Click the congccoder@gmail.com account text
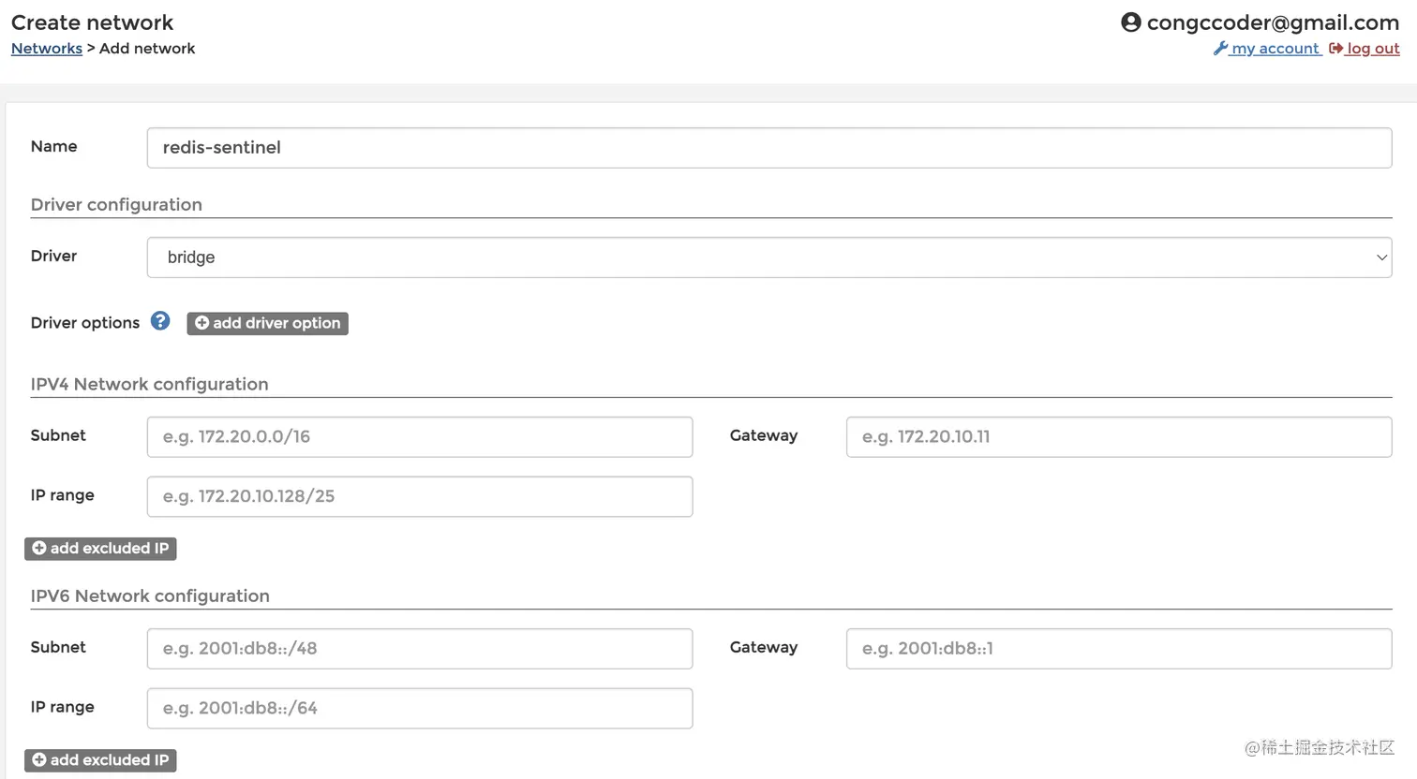The height and width of the screenshot is (779, 1417). 1273,22
